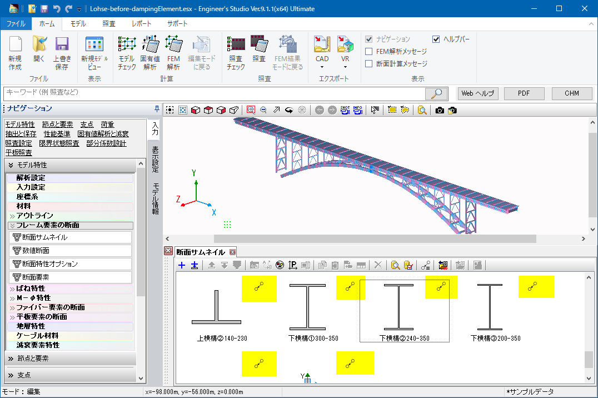
Task: Switch to the モデル ribbon tab
Action: 78,24
